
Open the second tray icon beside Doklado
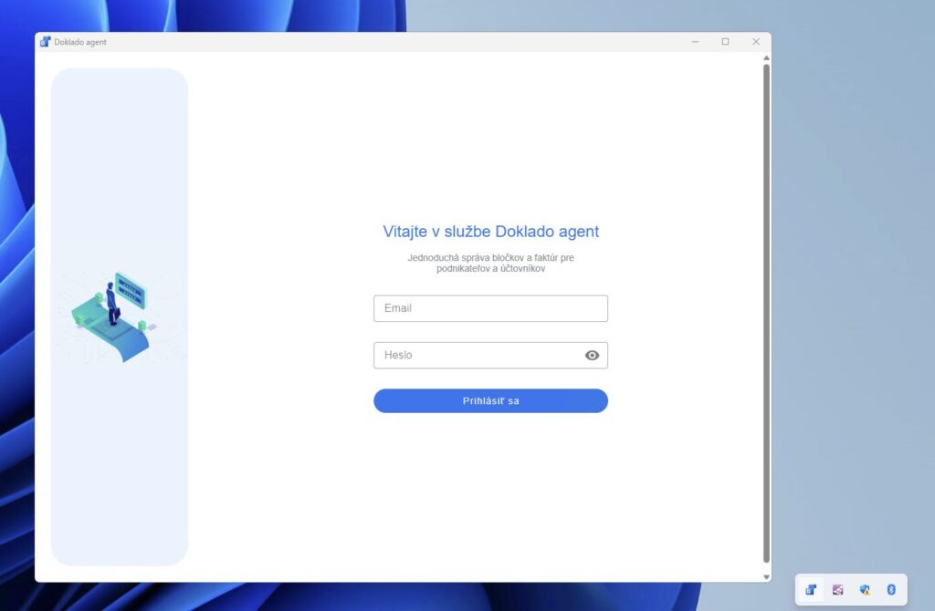pos(838,589)
